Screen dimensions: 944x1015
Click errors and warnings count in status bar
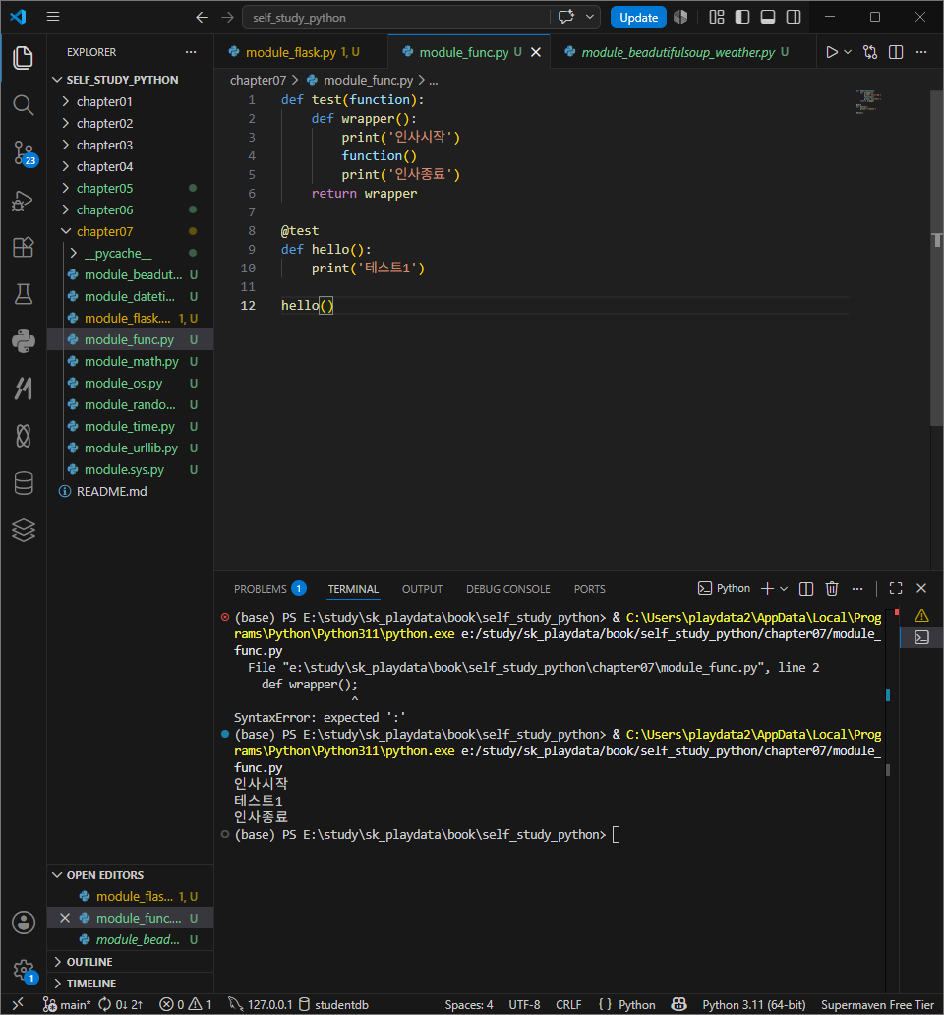(186, 1004)
